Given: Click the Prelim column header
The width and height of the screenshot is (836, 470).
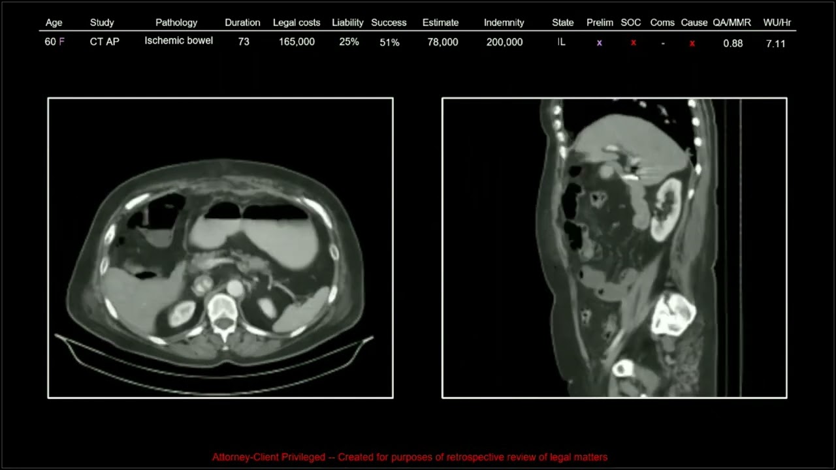Looking at the screenshot, I should (x=600, y=22).
